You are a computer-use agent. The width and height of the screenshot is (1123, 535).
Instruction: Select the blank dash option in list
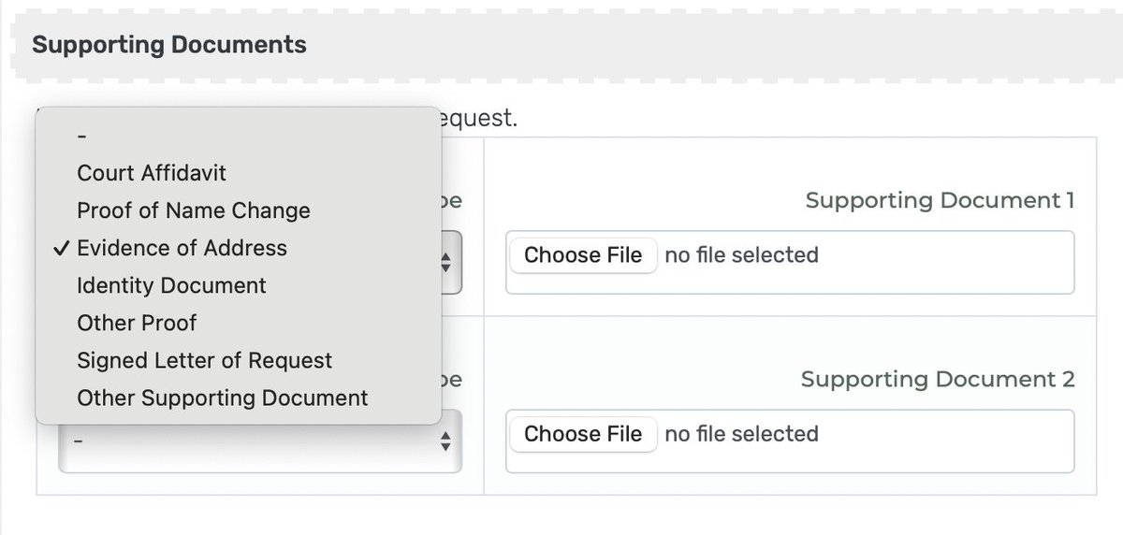click(x=82, y=136)
